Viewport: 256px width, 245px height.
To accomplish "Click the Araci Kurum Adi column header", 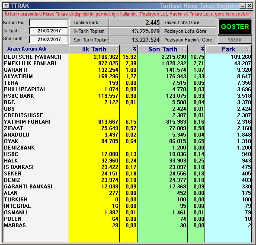I will [27, 49].
